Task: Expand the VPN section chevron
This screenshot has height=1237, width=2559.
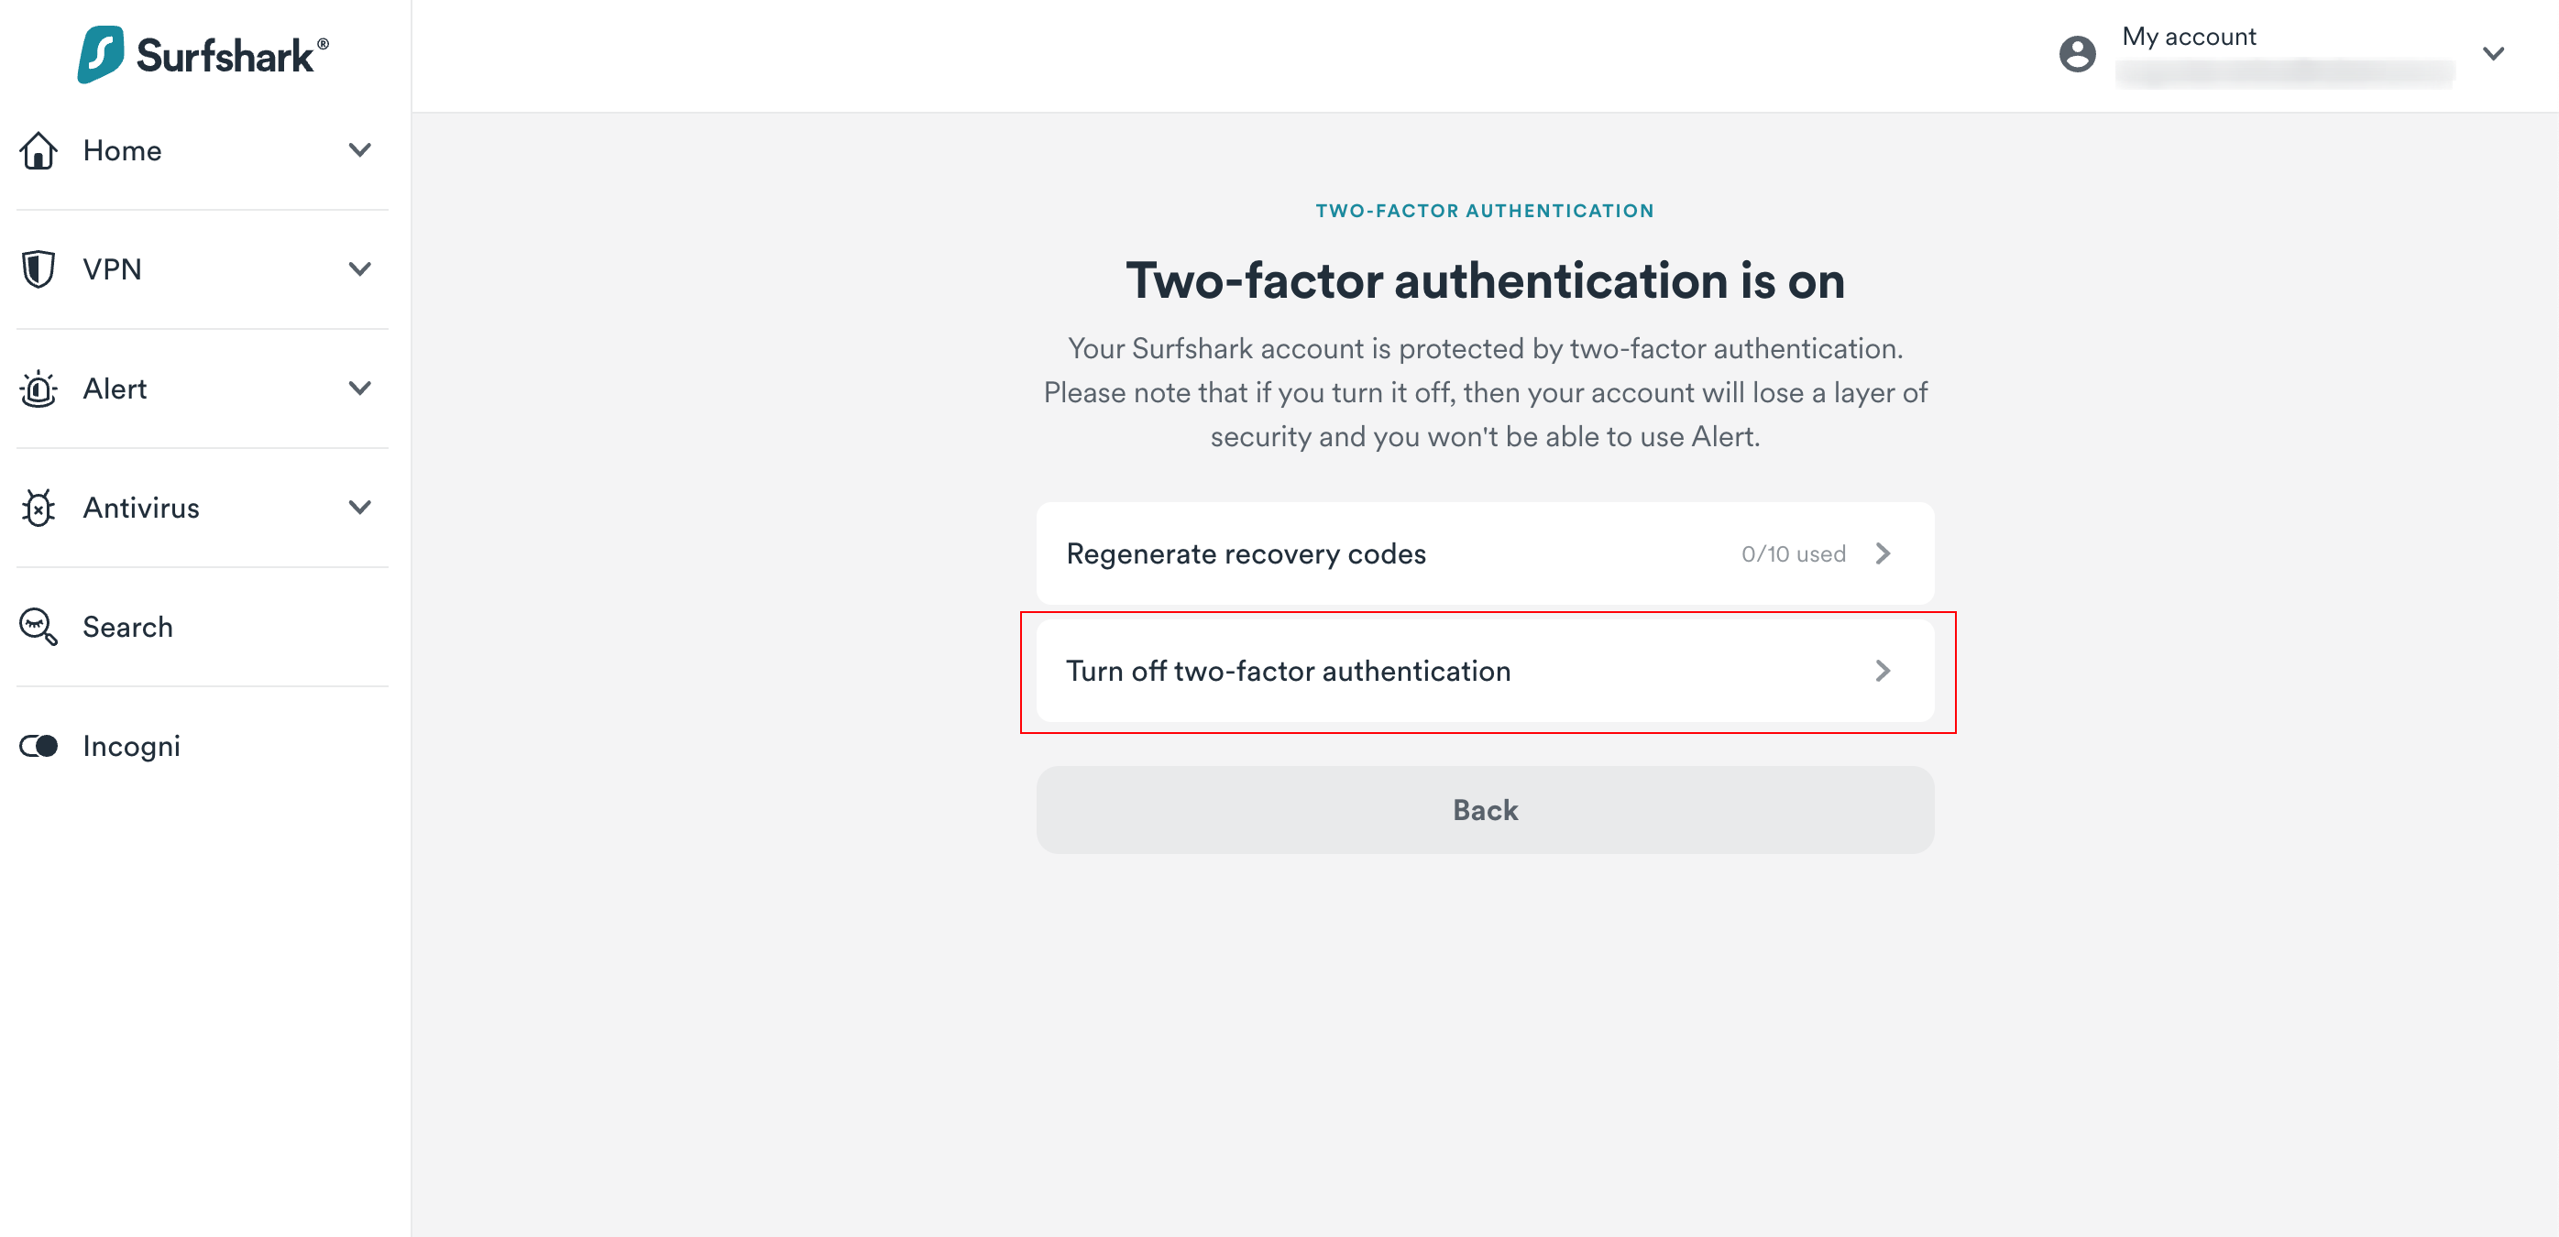Action: [x=360, y=269]
